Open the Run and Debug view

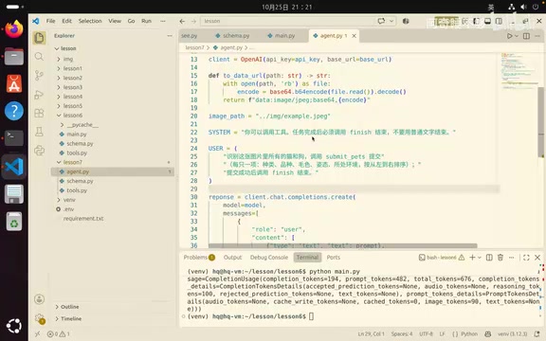click(40, 95)
